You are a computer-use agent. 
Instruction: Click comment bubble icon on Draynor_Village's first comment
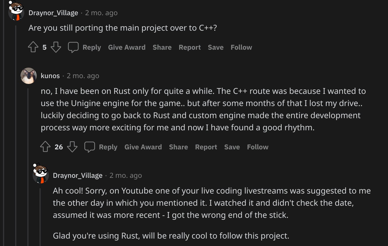(x=73, y=47)
